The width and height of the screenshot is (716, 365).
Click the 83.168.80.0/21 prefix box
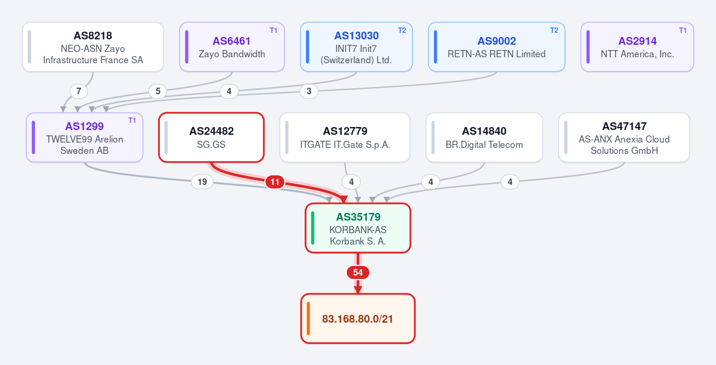358,318
